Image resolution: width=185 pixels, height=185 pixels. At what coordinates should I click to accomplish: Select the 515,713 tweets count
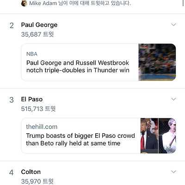click(38, 109)
